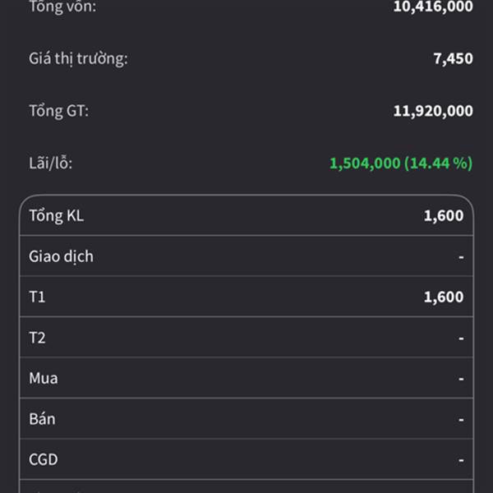This screenshot has width=493, height=493.
Task: Tap the Giá thị trường label
Action: click(x=78, y=58)
